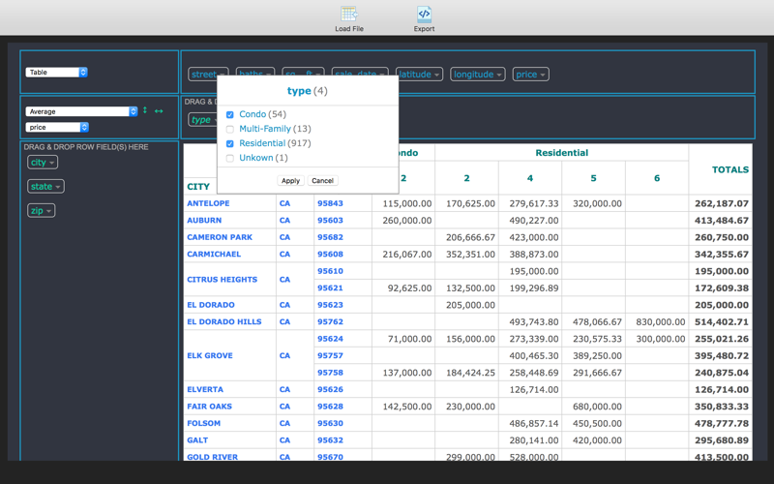
Task: Open the Table renderer dropdown
Action: coord(56,72)
